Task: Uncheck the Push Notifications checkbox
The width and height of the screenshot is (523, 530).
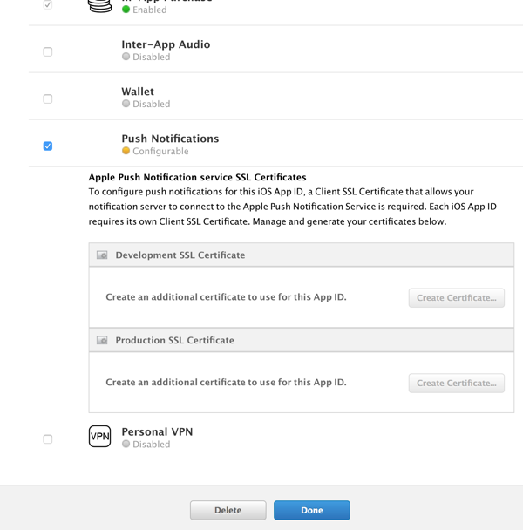Action: (x=48, y=146)
